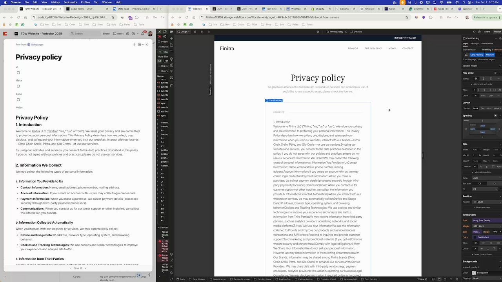Click the DevTools clear log icon
Screen dimensions: 502x282
pyautogui.click(x=164, y=36)
